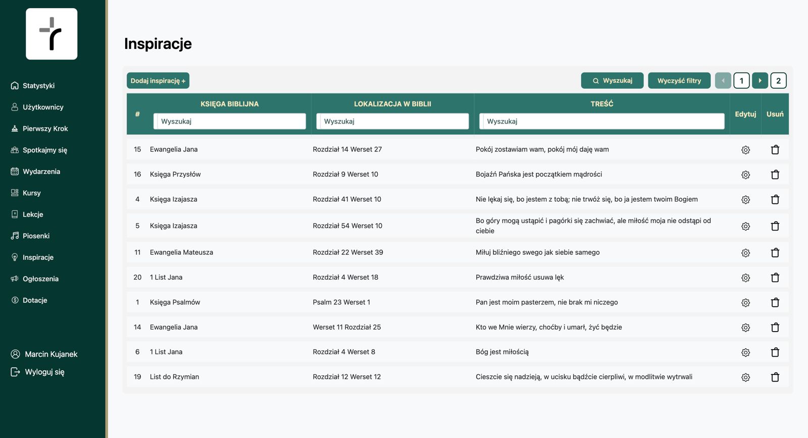This screenshot has height=438, width=808.
Task: Edit row Rozdział 4 Werset 18
Action: click(745, 278)
